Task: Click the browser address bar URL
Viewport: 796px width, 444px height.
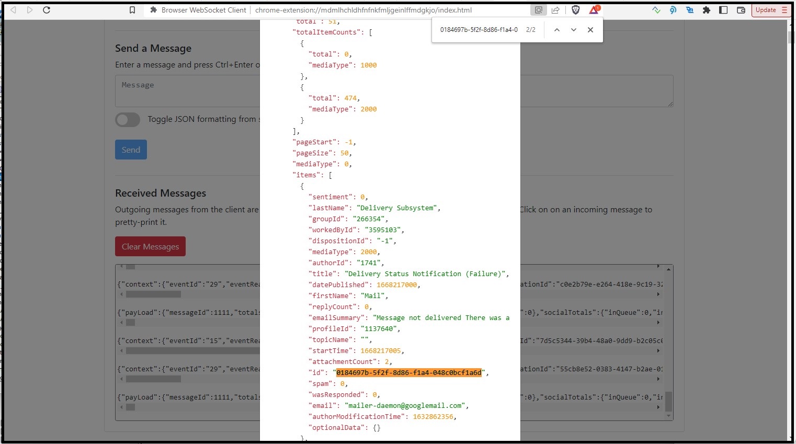Action: tap(363, 10)
